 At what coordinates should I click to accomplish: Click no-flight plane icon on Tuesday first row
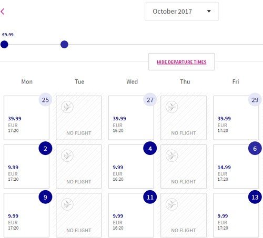pos(67,107)
